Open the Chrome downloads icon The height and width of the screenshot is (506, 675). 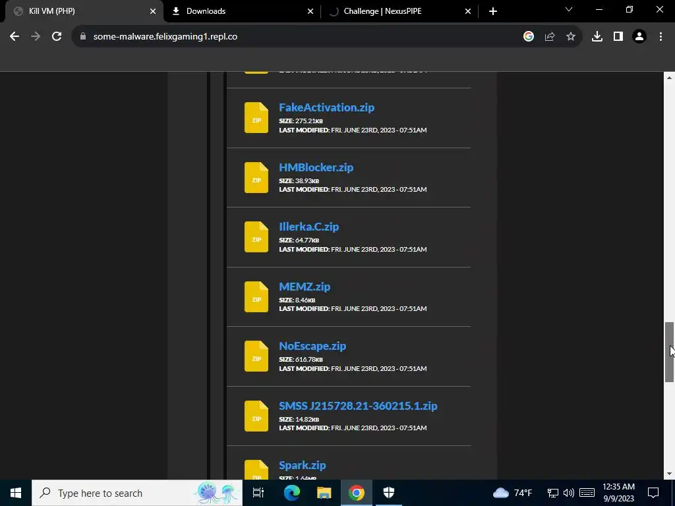pyautogui.click(x=597, y=37)
